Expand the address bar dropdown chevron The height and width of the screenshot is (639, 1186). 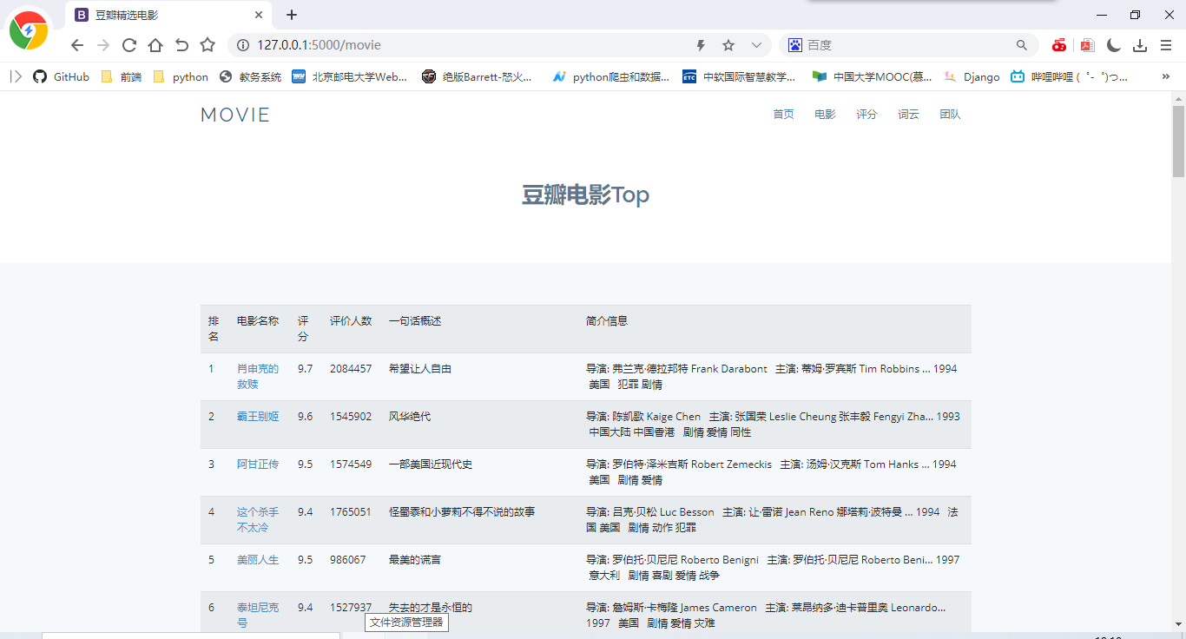(x=756, y=45)
